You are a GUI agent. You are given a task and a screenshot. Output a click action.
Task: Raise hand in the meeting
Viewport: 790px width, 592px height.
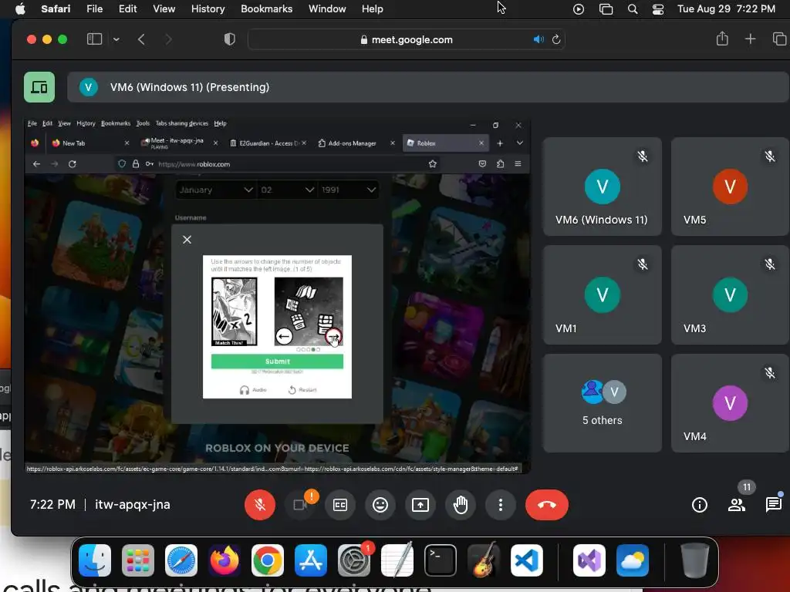point(461,504)
